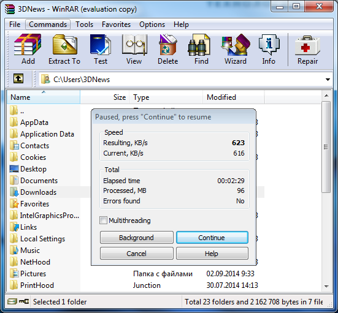Cancel the paused operation
The height and width of the screenshot is (313, 338).
click(x=137, y=253)
